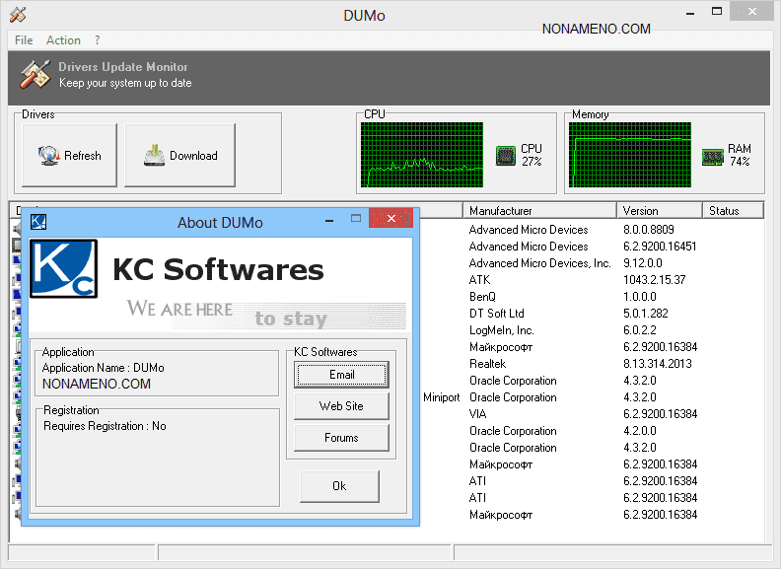Click the Email button in About dialog
This screenshot has width=781, height=569.
(341, 375)
